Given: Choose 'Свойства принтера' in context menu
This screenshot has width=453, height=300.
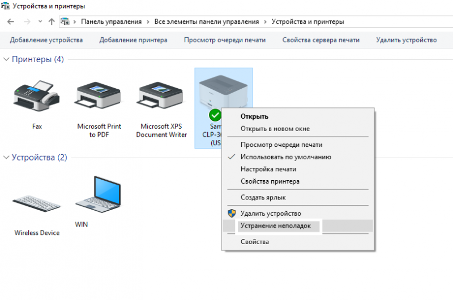Looking at the screenshot, I should tap(270, 181).
